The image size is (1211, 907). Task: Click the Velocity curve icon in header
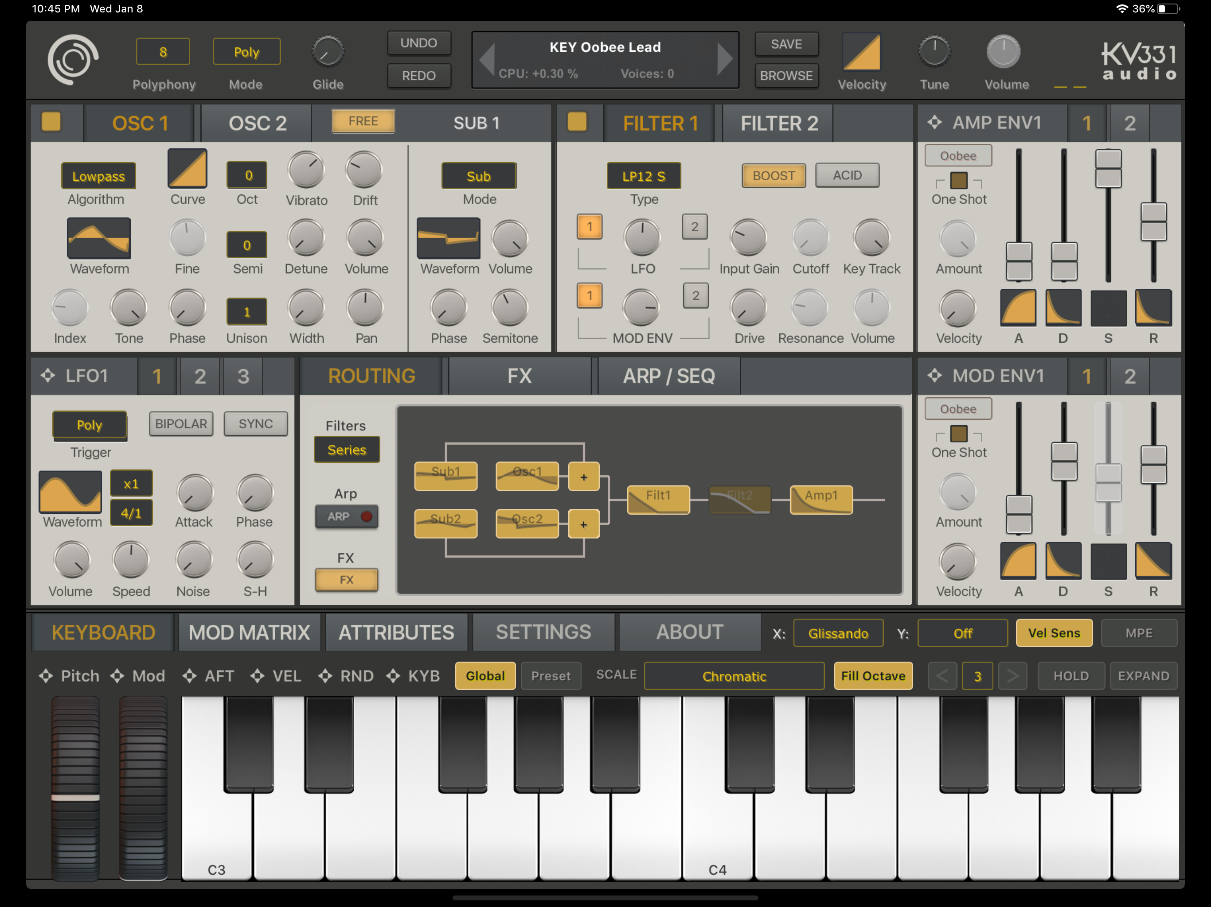(861, 53)
